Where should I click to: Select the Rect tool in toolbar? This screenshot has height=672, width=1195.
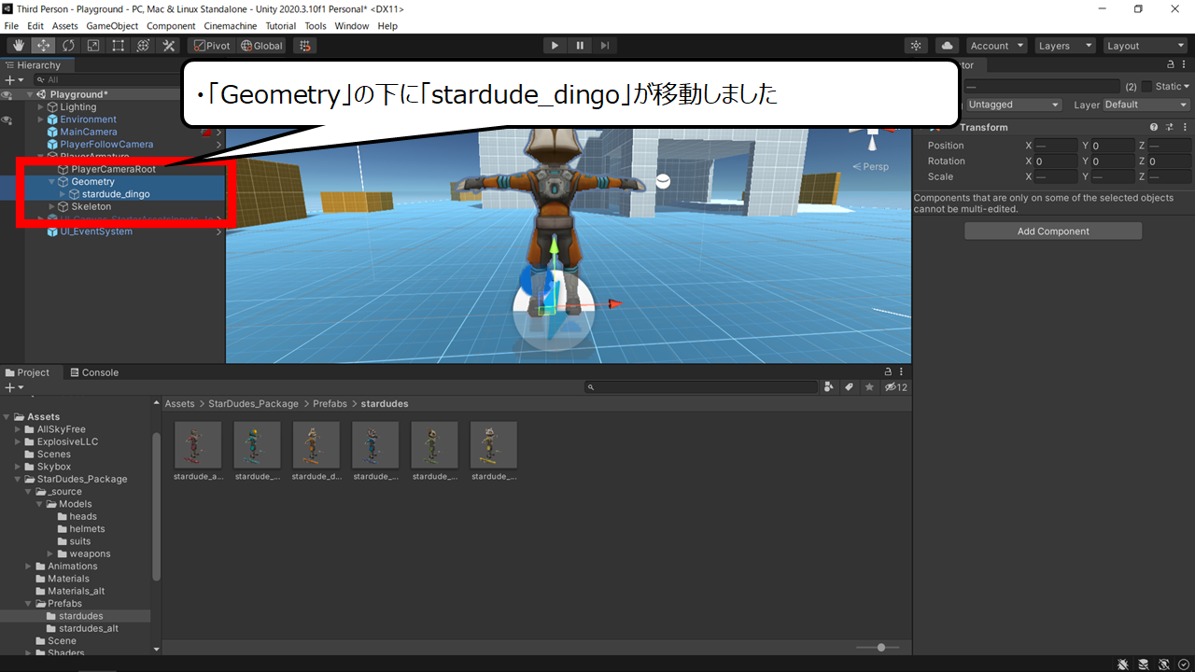coord(119,46)
